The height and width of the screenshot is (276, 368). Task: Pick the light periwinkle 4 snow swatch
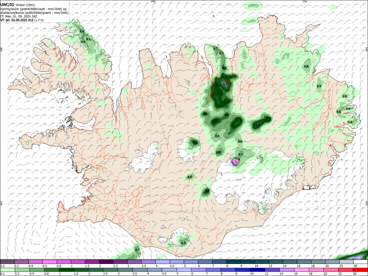(x=163, y=262)
